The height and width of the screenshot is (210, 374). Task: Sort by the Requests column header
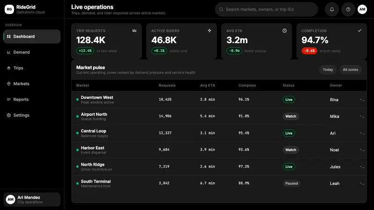[x=167, y=85]
